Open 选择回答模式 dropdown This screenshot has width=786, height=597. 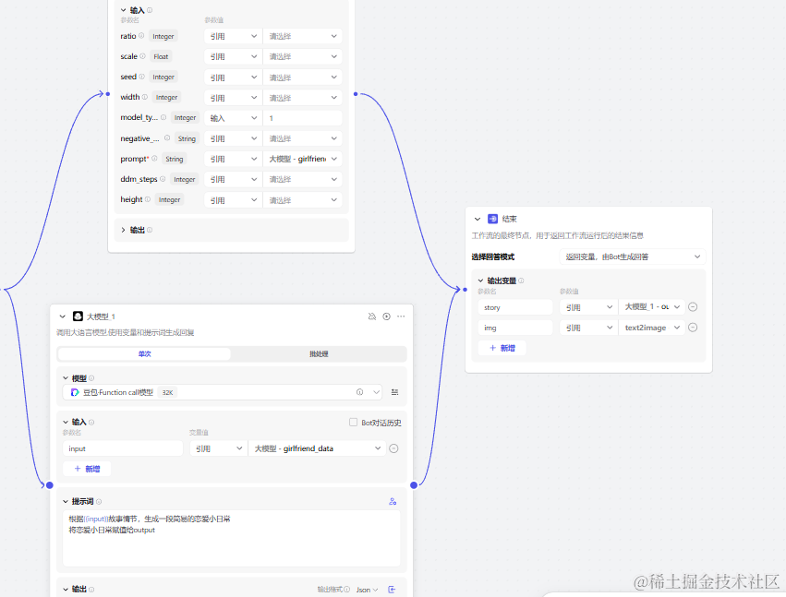(x=633, y=257)
